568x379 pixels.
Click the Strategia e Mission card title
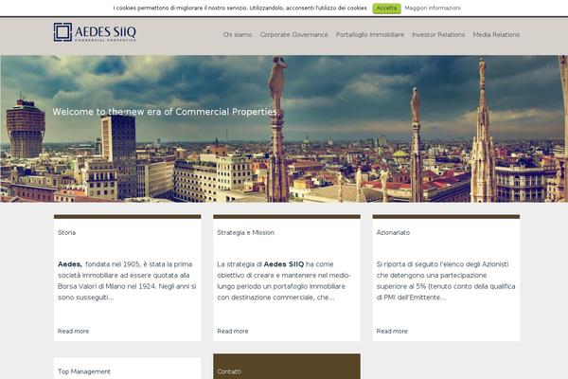pyautogui.click(x=245, y=232)
